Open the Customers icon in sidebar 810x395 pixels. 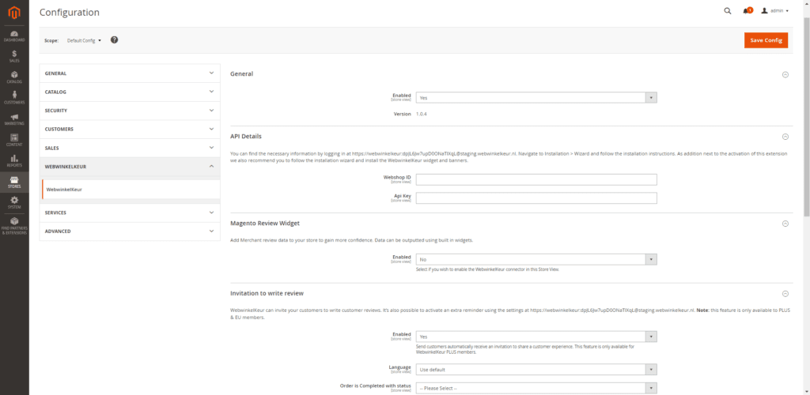tap(14, 97)
